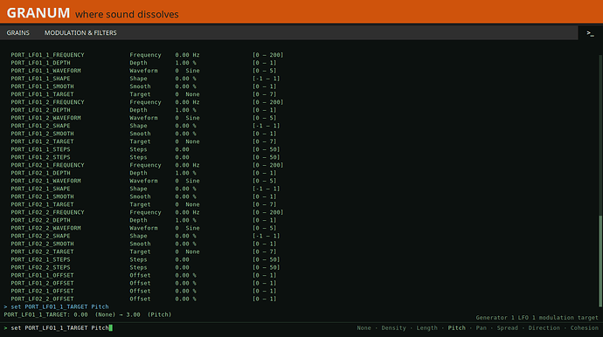Select the PORT_LFO1_2_SMOOTH parameter name
Image resolution: width=603 pixels, height=337 pixels.
42,134
